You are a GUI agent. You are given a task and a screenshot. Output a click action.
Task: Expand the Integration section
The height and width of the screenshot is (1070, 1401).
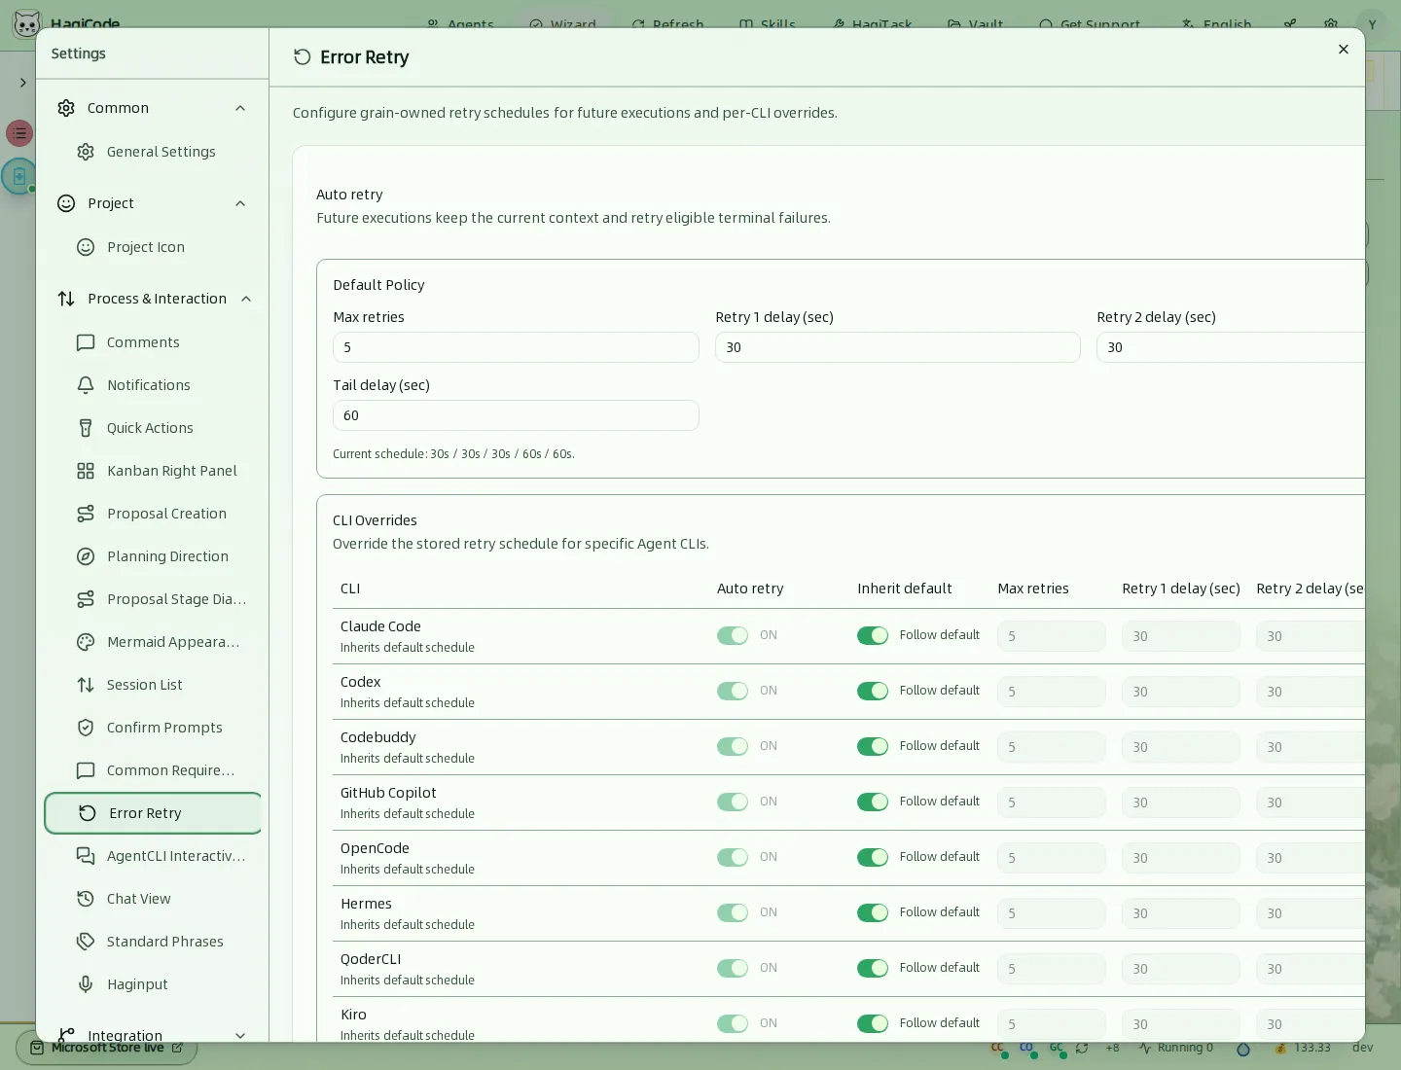(x=240, y=1036)
